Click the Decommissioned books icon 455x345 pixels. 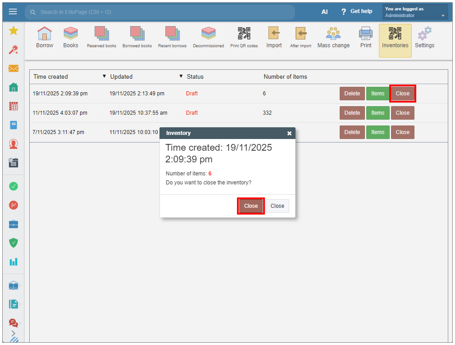208,37
